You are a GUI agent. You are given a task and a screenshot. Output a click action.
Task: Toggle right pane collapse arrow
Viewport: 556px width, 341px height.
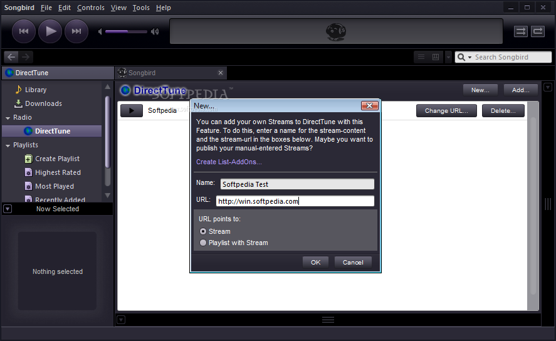pos(548,87)
